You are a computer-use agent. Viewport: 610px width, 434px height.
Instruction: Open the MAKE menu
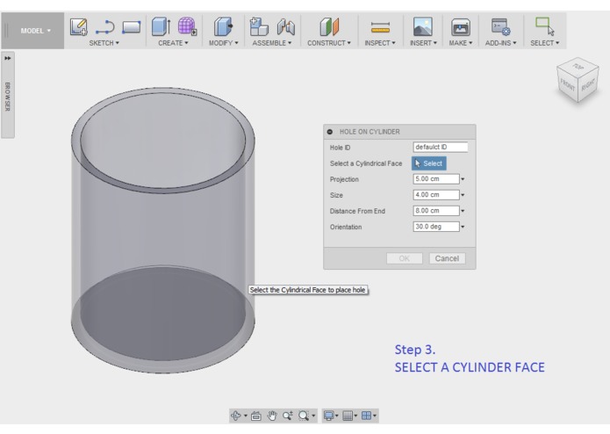pyautogui.click(x=461, y=43)
